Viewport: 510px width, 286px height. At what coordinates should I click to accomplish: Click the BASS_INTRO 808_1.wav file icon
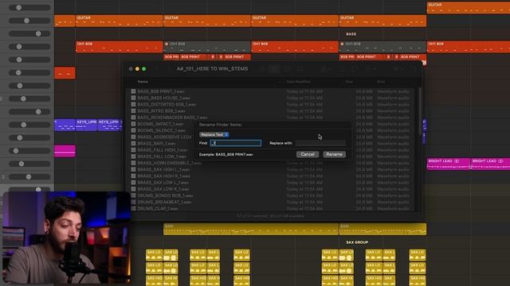[x=133, y=111]
